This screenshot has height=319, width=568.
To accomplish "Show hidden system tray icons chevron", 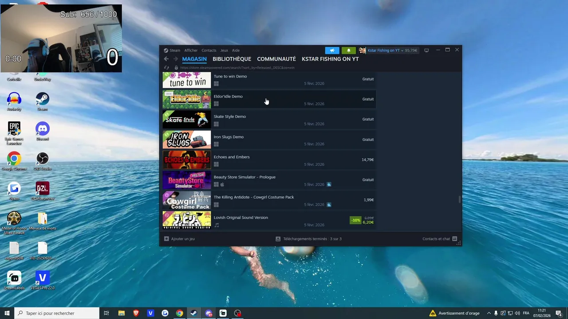I will coord(489,313).
